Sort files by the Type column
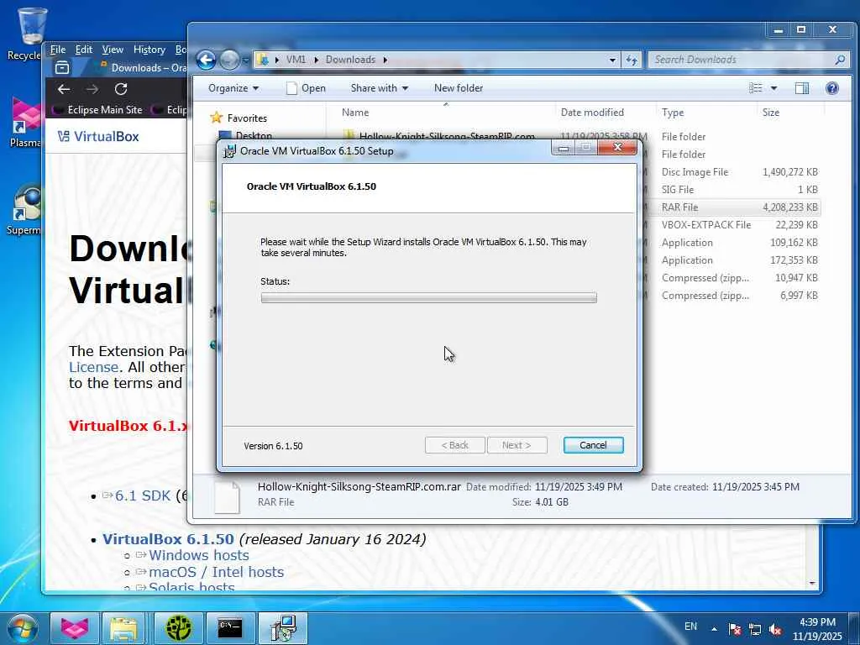The image size is (860, 645). point(673,112)
